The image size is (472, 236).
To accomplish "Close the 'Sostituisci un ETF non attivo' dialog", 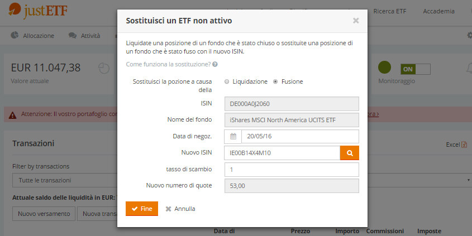I will [x=356, y=21].
